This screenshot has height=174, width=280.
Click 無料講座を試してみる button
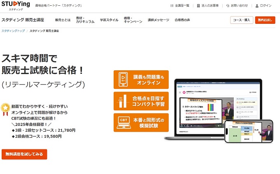click(x=24, y=154)
